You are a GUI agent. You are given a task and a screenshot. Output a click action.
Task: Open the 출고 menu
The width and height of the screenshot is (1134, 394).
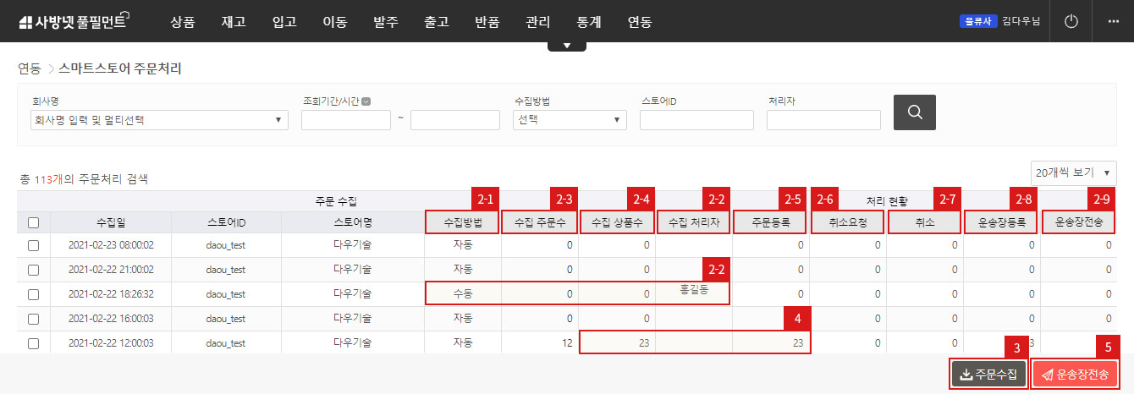coord(436,22)
